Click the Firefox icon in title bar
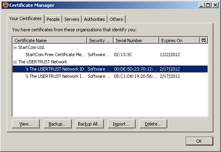Viewport: 221px width, 152px height. 6,5
